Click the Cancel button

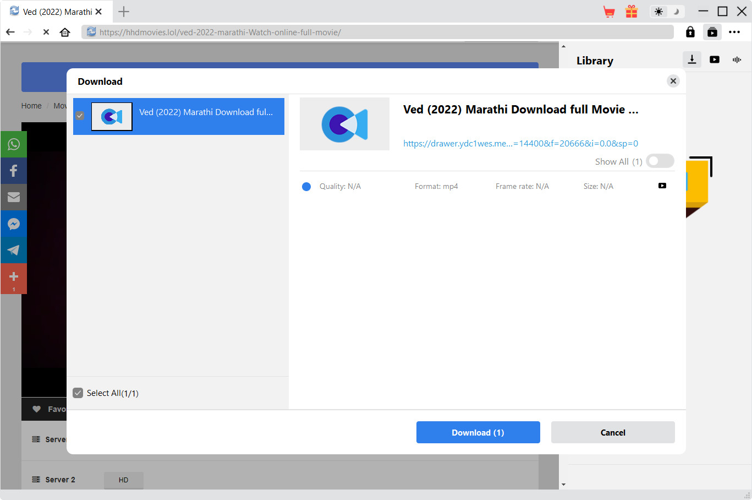[613, 432]
